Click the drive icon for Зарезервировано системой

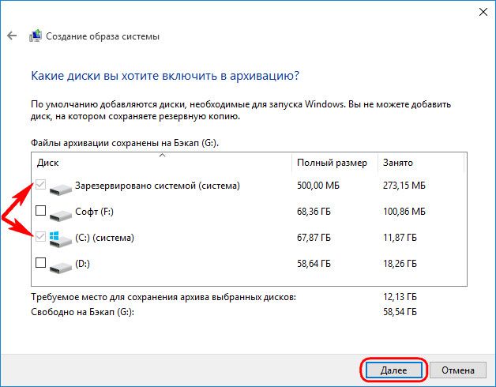[61, 188]
